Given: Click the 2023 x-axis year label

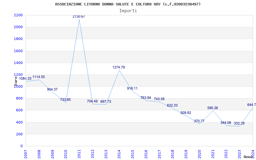Looking at the screenshot, I should tap(239, 154).
